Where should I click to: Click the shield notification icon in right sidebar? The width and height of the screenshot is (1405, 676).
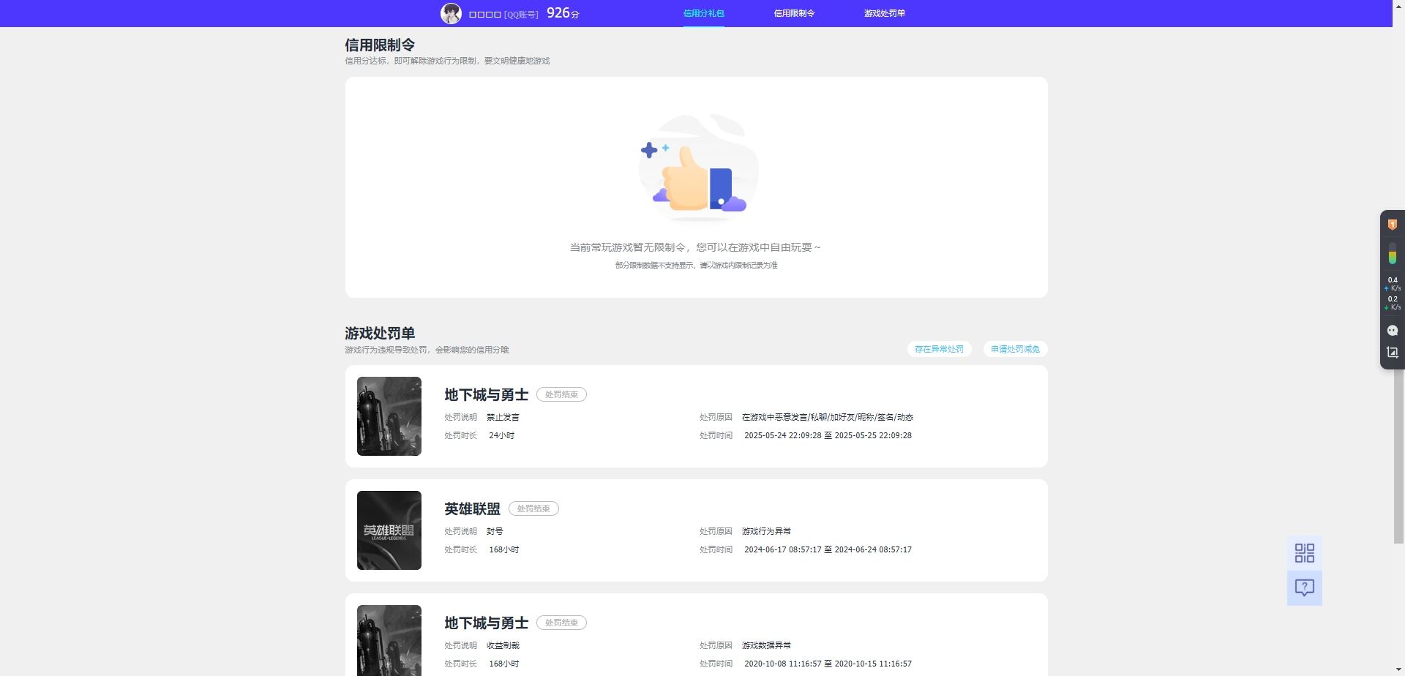coord(1393,224)
